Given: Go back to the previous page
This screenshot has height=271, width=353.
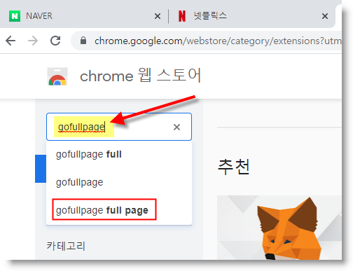Looking at the screenshot, I should (11, 41).
